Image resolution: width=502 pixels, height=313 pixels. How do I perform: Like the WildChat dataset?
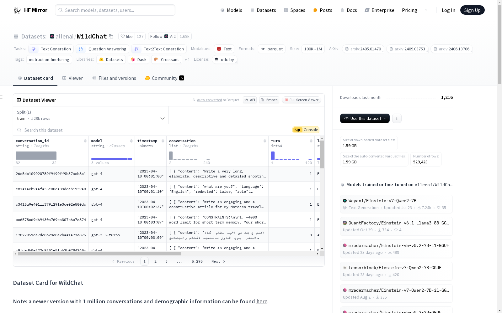pos(127,36)
